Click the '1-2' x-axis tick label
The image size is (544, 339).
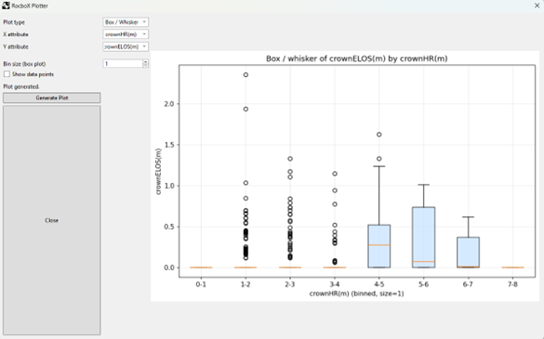point(245,284)
